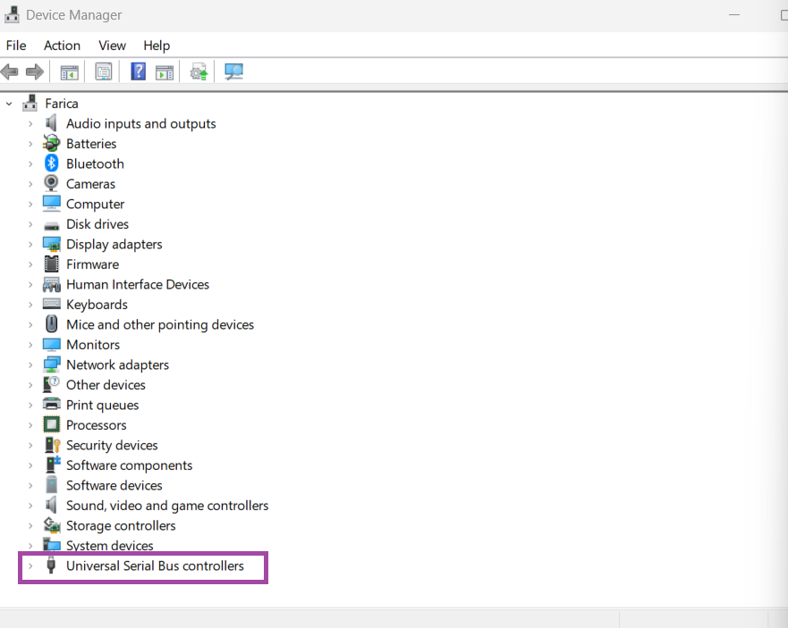This screenshot has width=788, height=628.
Task: Open the Action menu
Action: click(x=62, y=46)
